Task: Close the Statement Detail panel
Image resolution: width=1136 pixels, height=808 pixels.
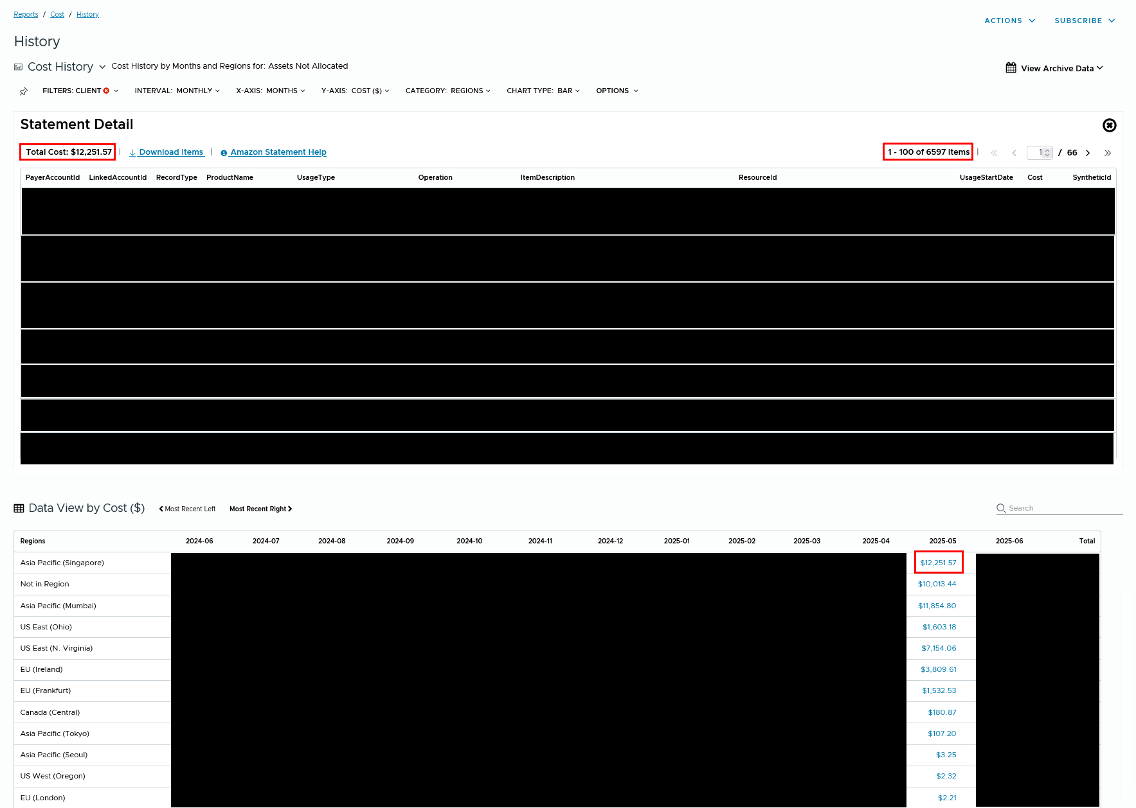Action: 1109,125
